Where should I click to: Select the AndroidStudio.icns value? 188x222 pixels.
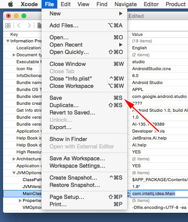[151, 69]
